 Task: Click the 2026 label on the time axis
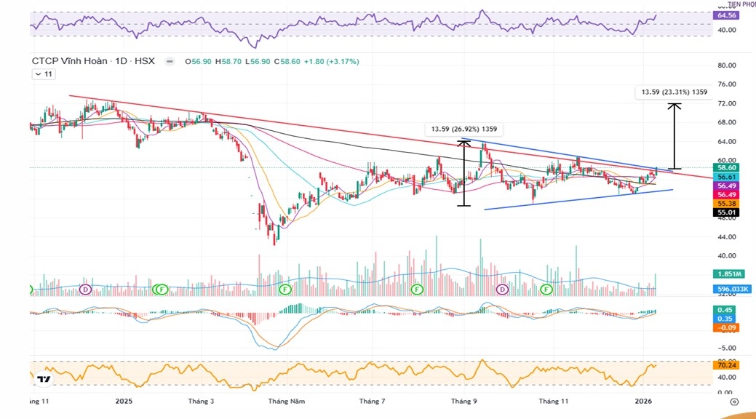642,401
